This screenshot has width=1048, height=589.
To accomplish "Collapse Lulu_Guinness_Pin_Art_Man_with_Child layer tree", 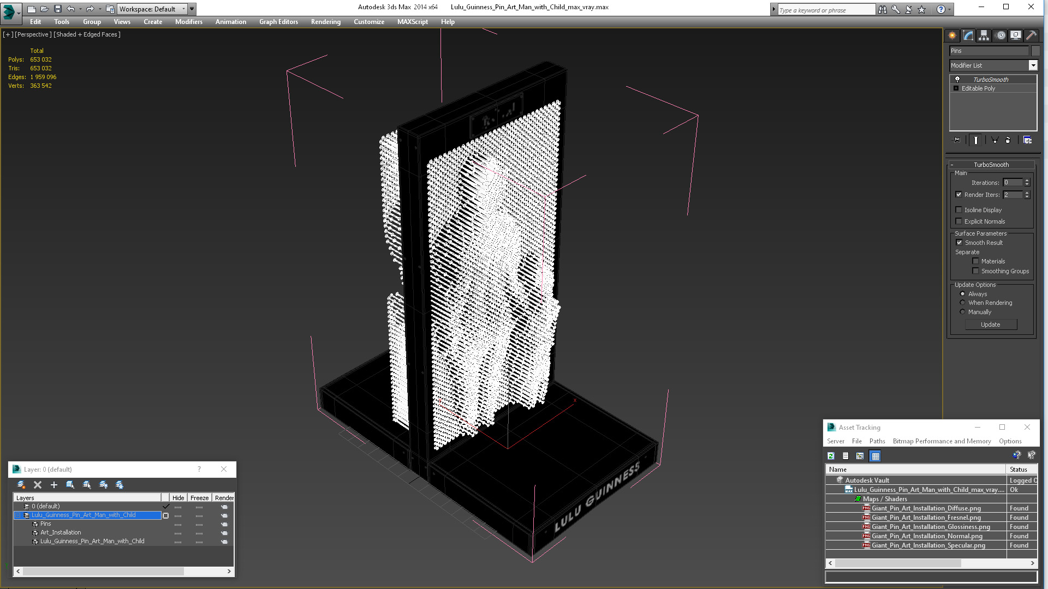I will (x=17, y=515).
